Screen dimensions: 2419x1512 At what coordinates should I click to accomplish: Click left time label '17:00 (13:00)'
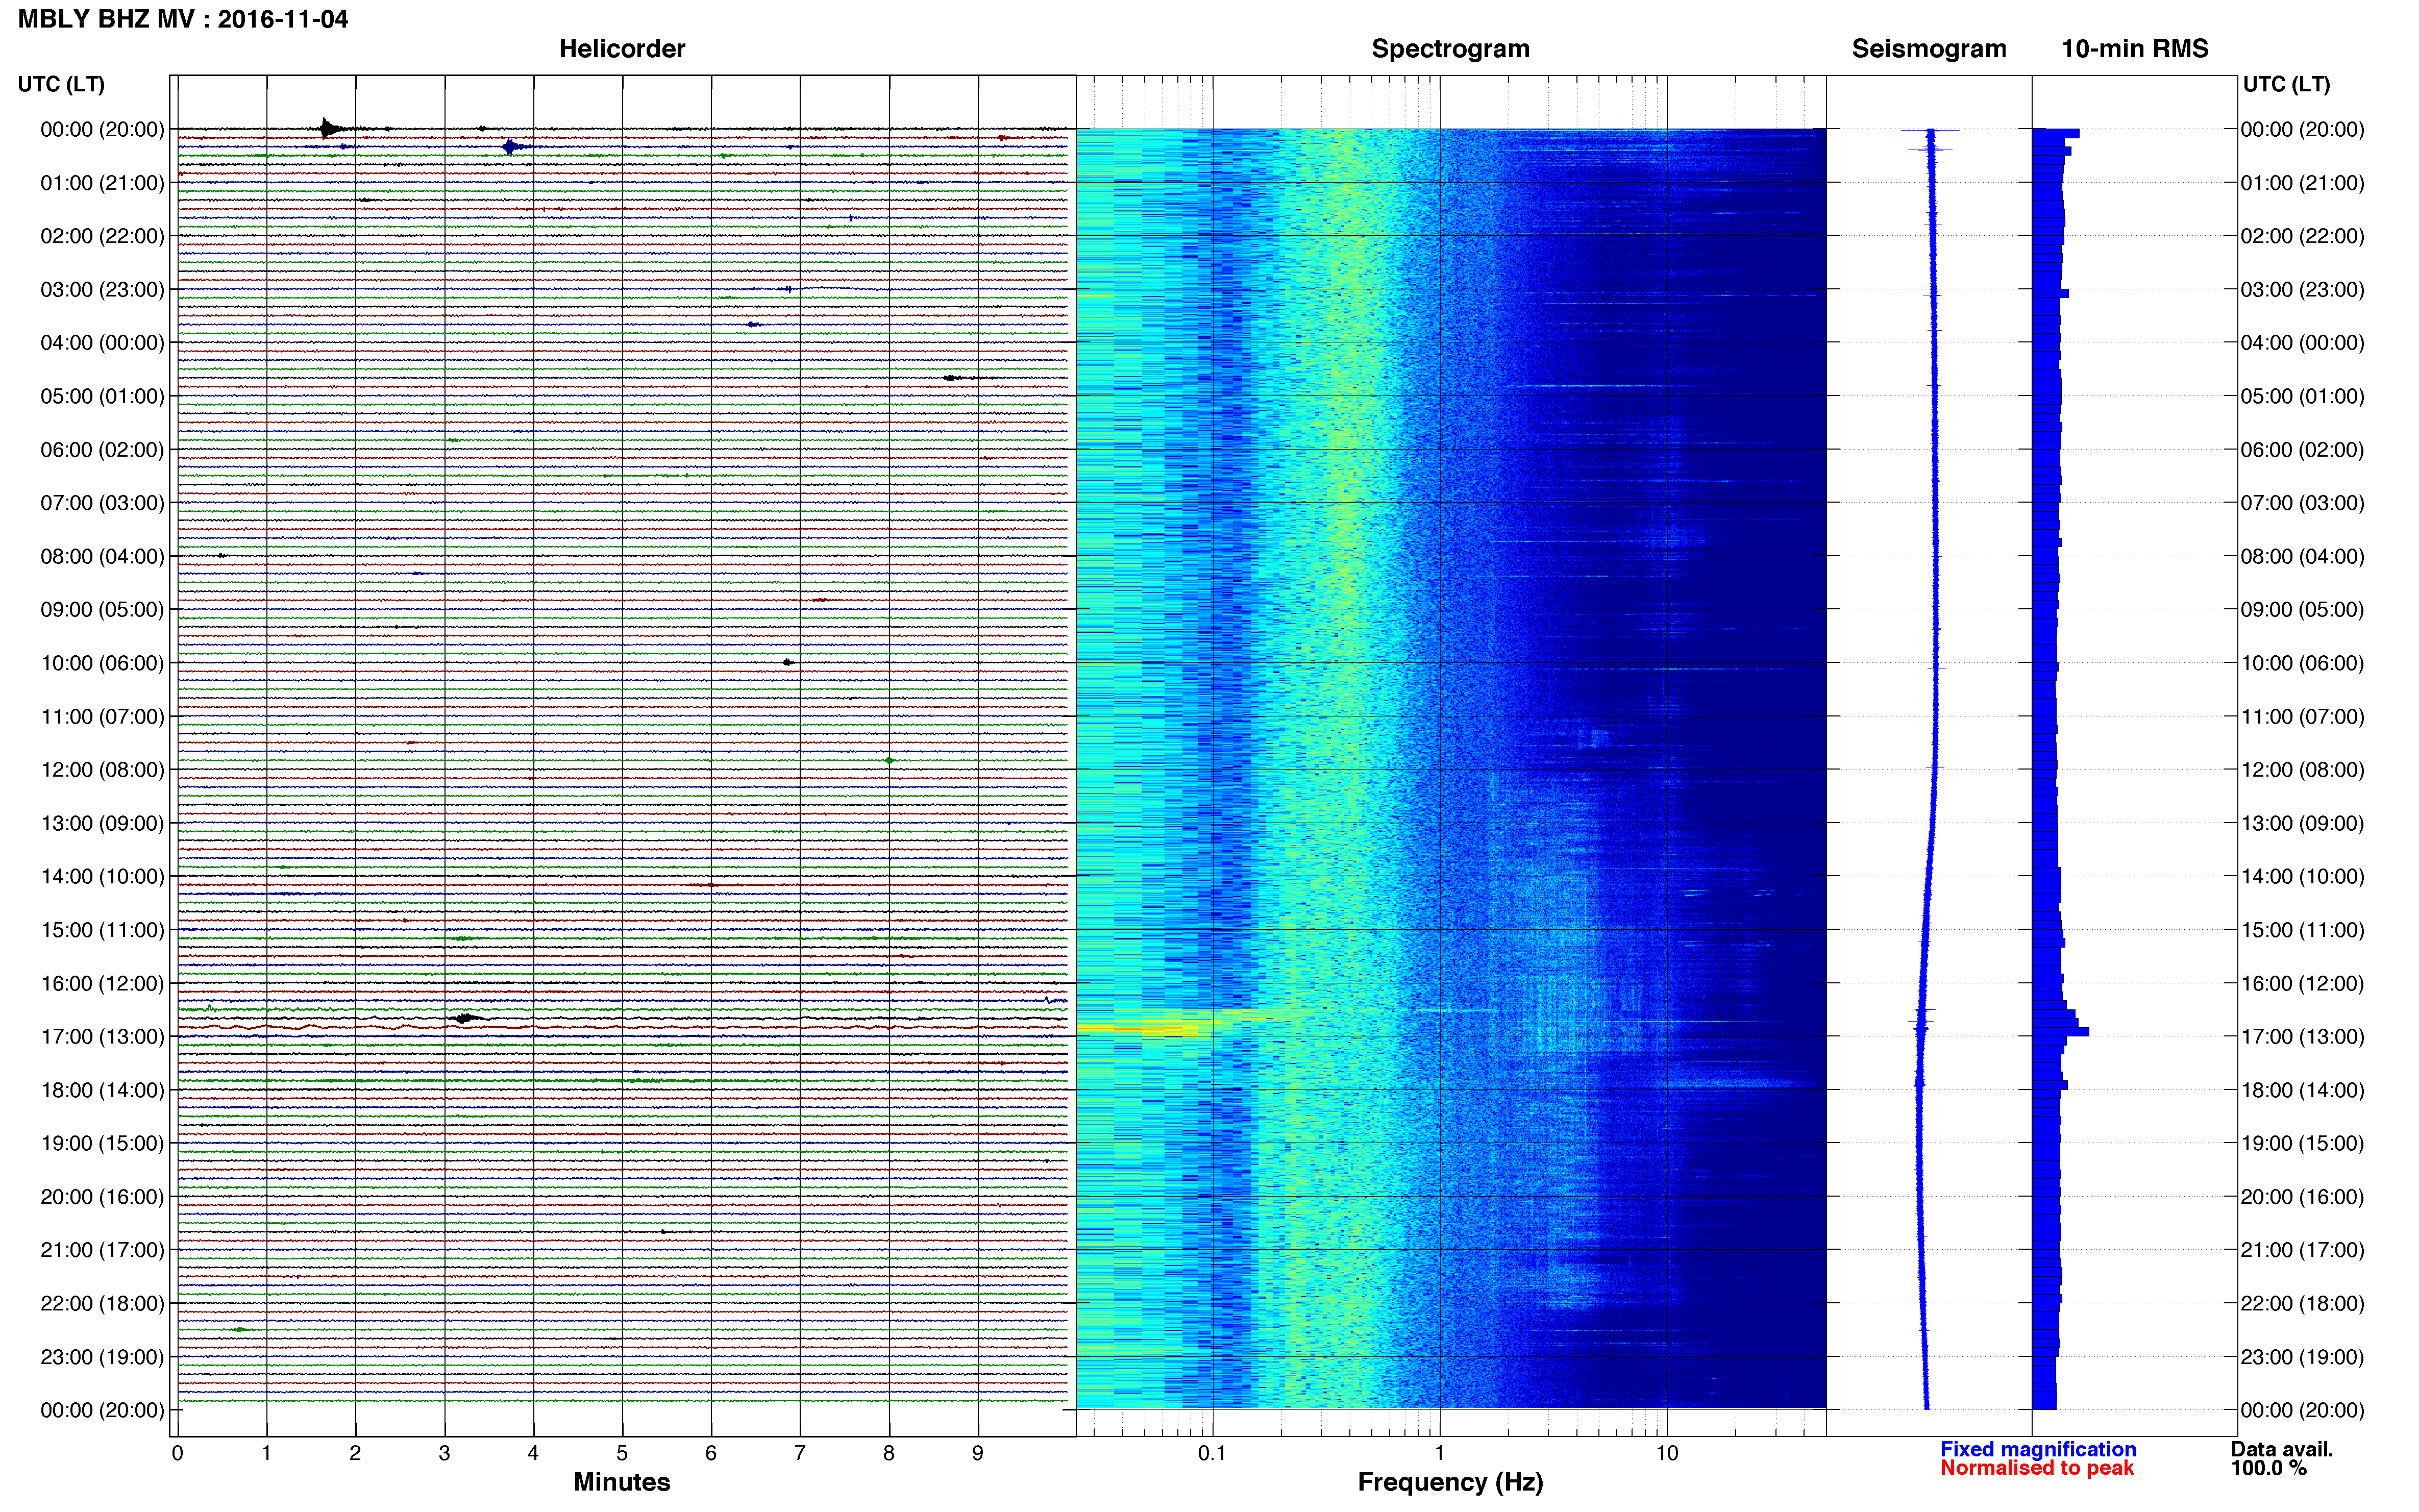[102, 1036]
